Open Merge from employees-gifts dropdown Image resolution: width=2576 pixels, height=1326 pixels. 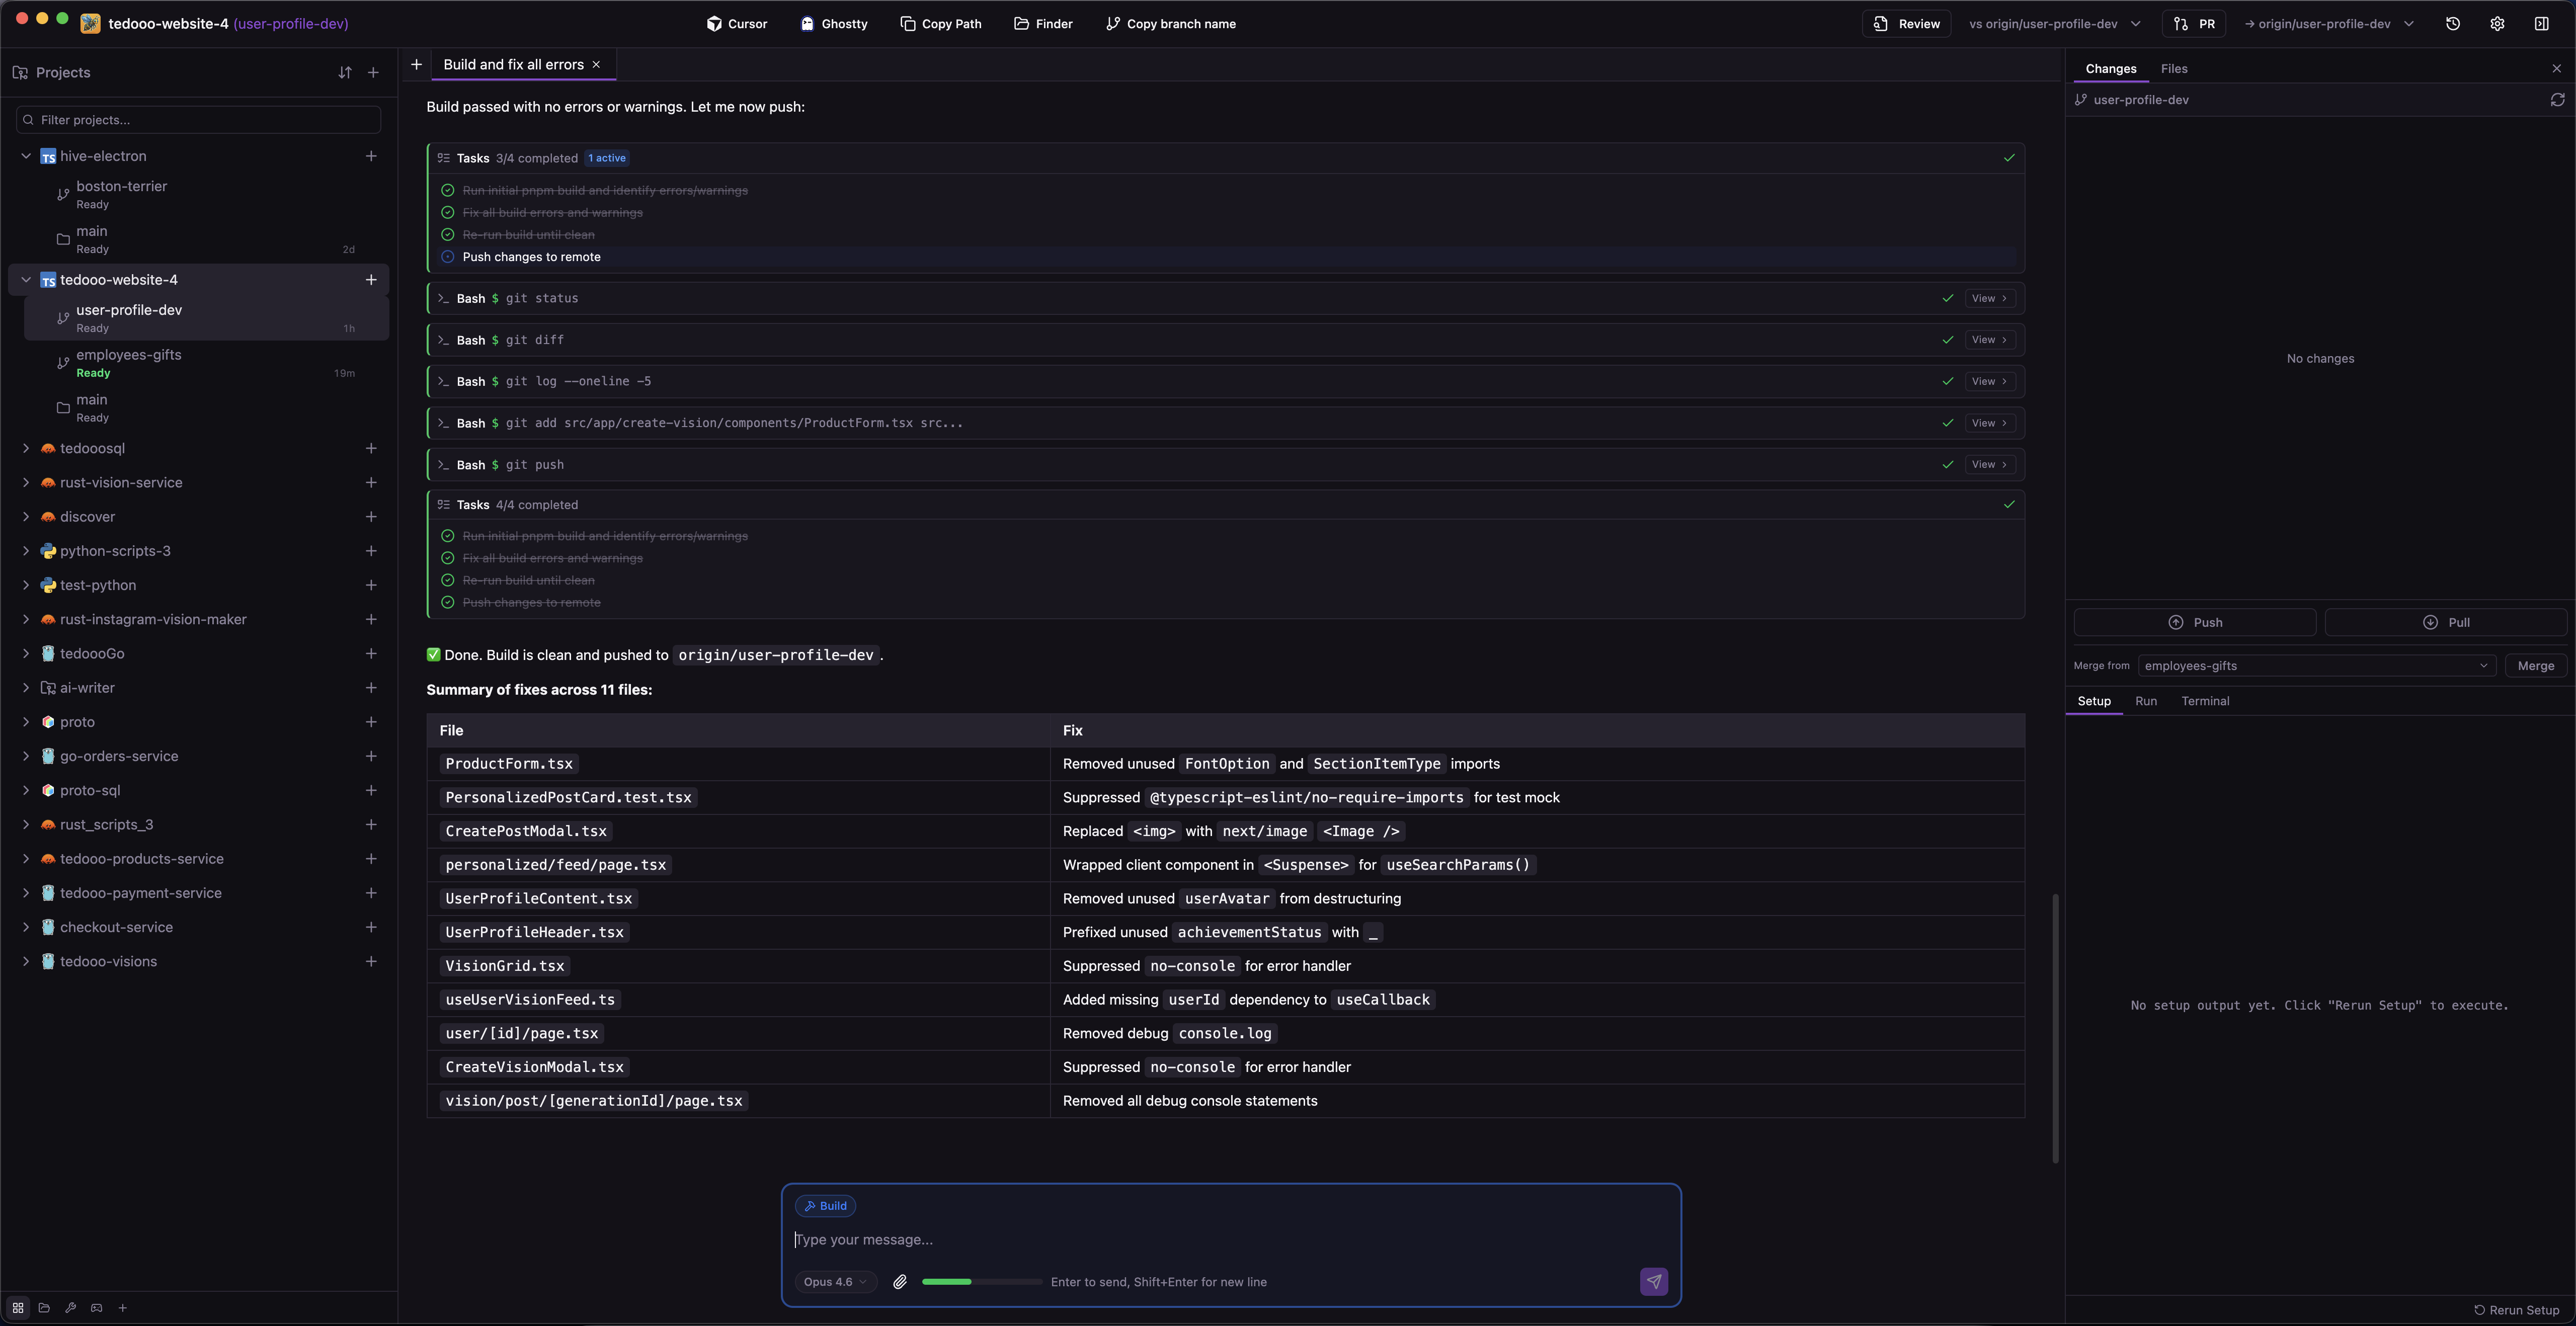2316,666
